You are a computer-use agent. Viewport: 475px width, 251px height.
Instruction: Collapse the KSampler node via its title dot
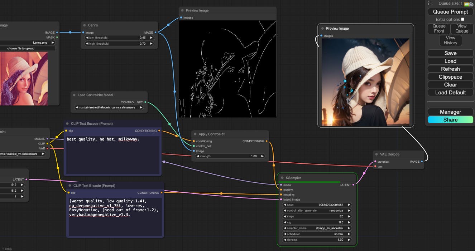[x=282, y=178]
